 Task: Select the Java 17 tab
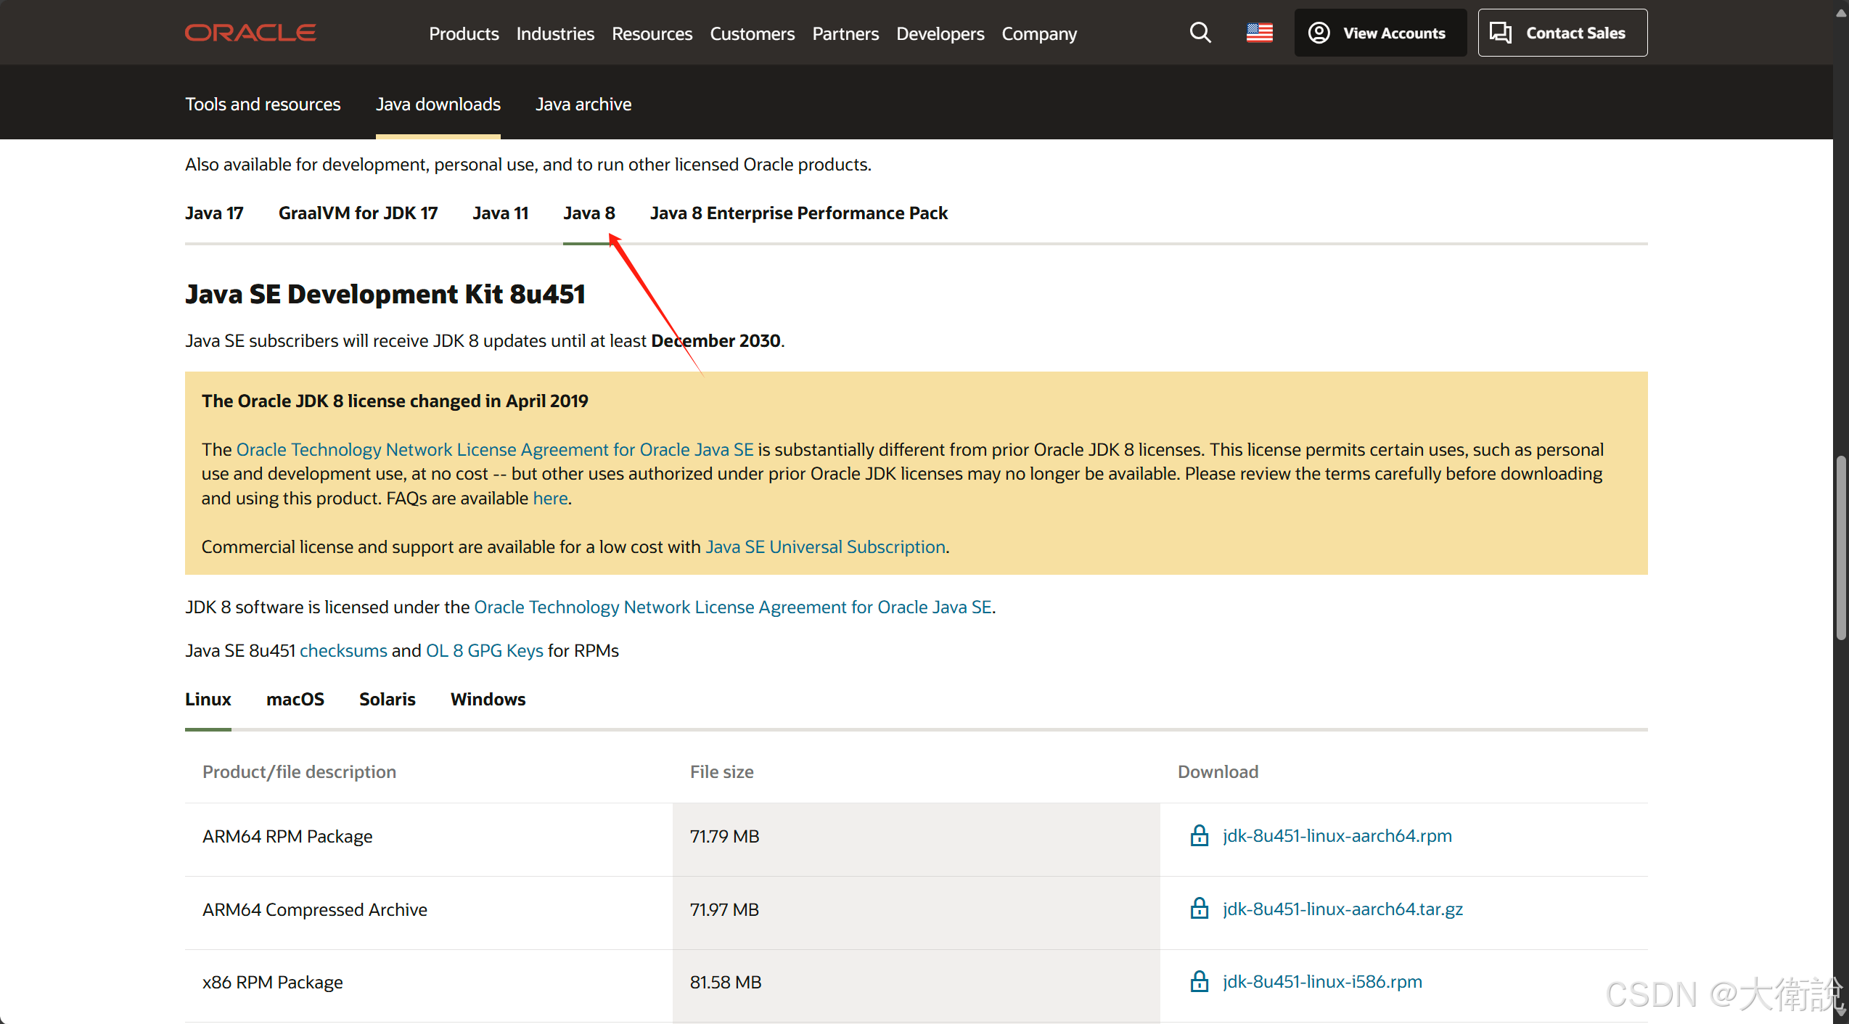point(214,213)
